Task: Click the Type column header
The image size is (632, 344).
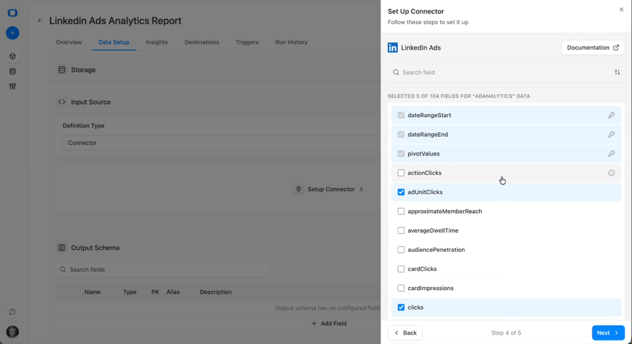Action: click(130, 292)
